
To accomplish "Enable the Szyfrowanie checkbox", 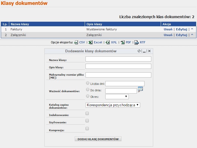I will pyautogui.click(x=87, y=121).
